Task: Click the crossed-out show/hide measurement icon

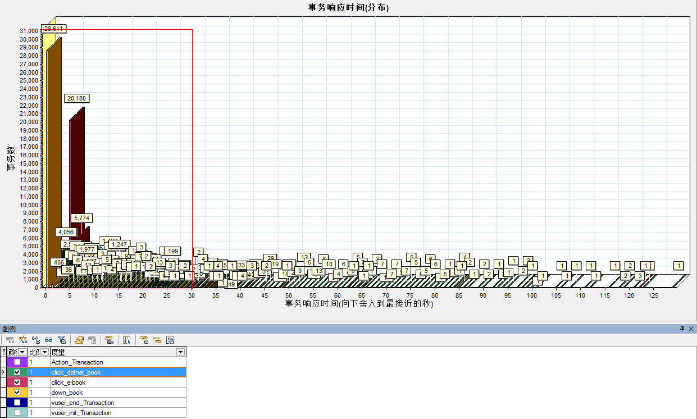Action: click(24, 339)
